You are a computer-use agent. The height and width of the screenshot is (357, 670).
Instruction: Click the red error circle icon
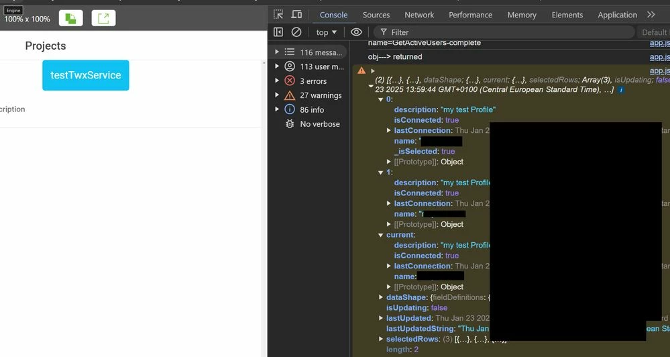[290, 81]
